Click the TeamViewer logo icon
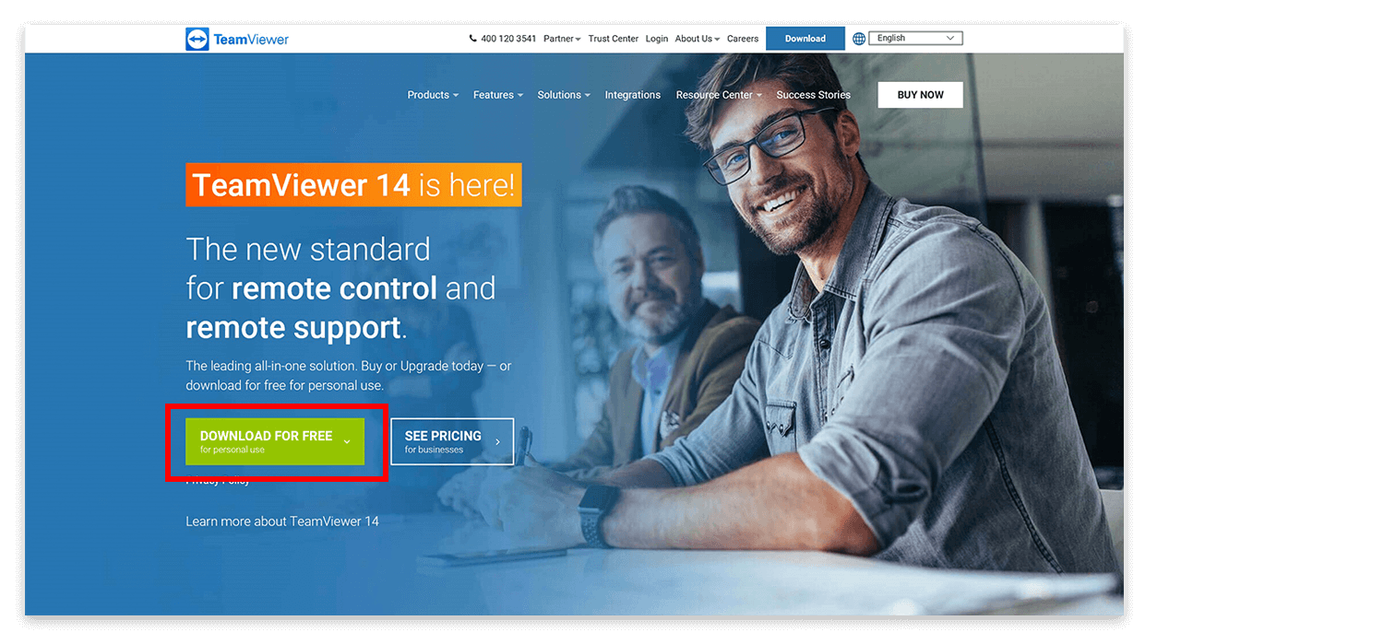This screenshot has height=644, width=1384. click(197, 39)
